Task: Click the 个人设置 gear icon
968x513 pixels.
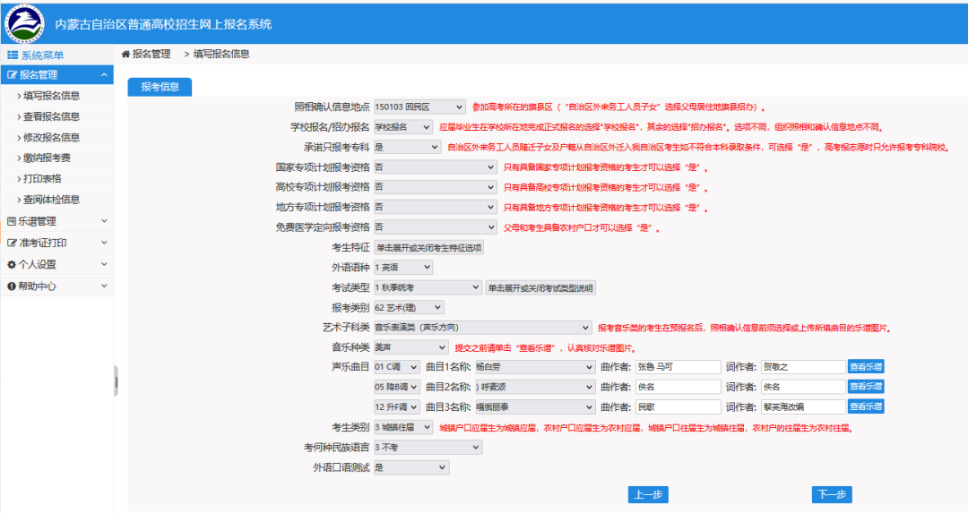Action: [x=12, y=265]
